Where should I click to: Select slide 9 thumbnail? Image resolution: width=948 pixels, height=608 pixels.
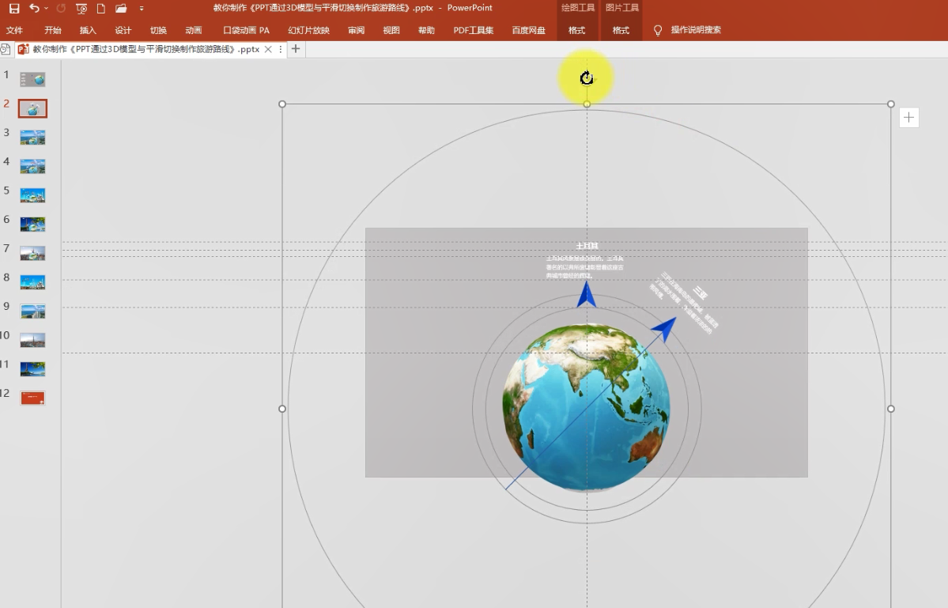[32, 312]
